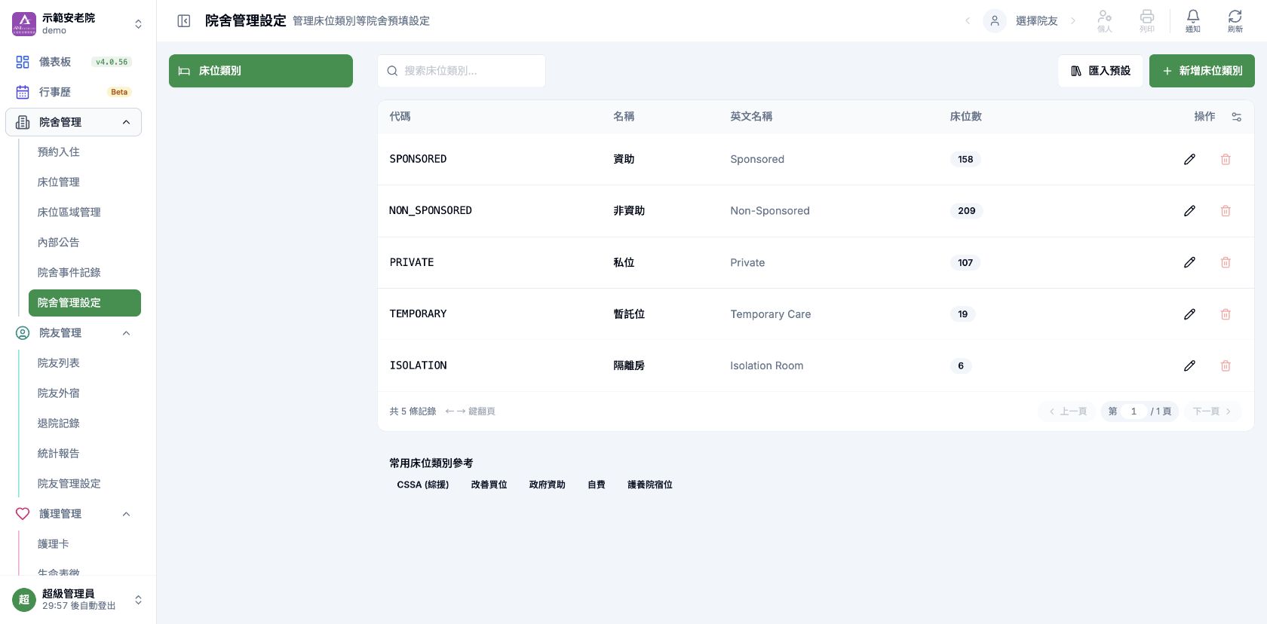Click the refresh icon in the header

pyautogui.click(x=1235, y=20)
